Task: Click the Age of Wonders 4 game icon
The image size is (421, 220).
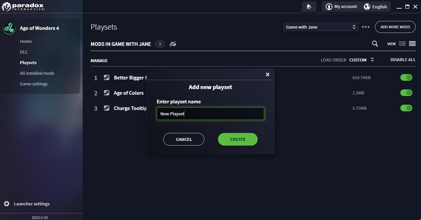Action: click(9, 28)
